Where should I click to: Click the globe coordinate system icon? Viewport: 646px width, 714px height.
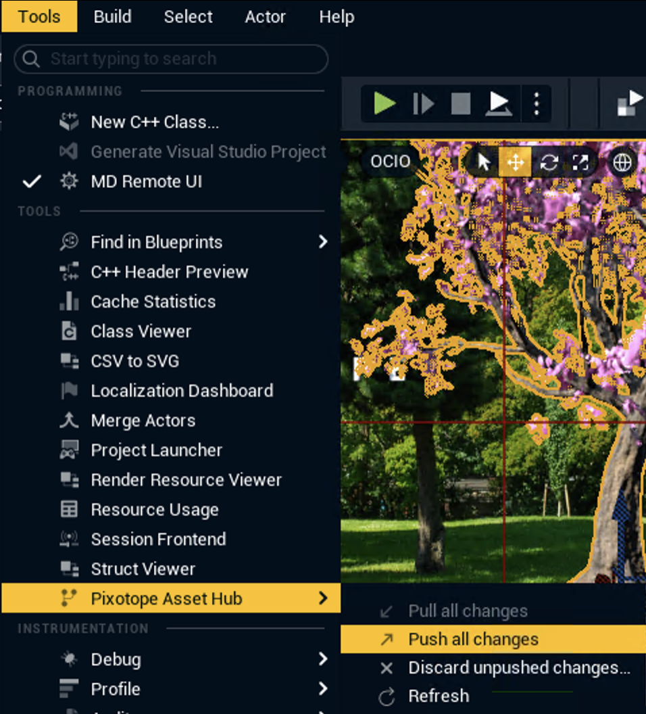622,162
